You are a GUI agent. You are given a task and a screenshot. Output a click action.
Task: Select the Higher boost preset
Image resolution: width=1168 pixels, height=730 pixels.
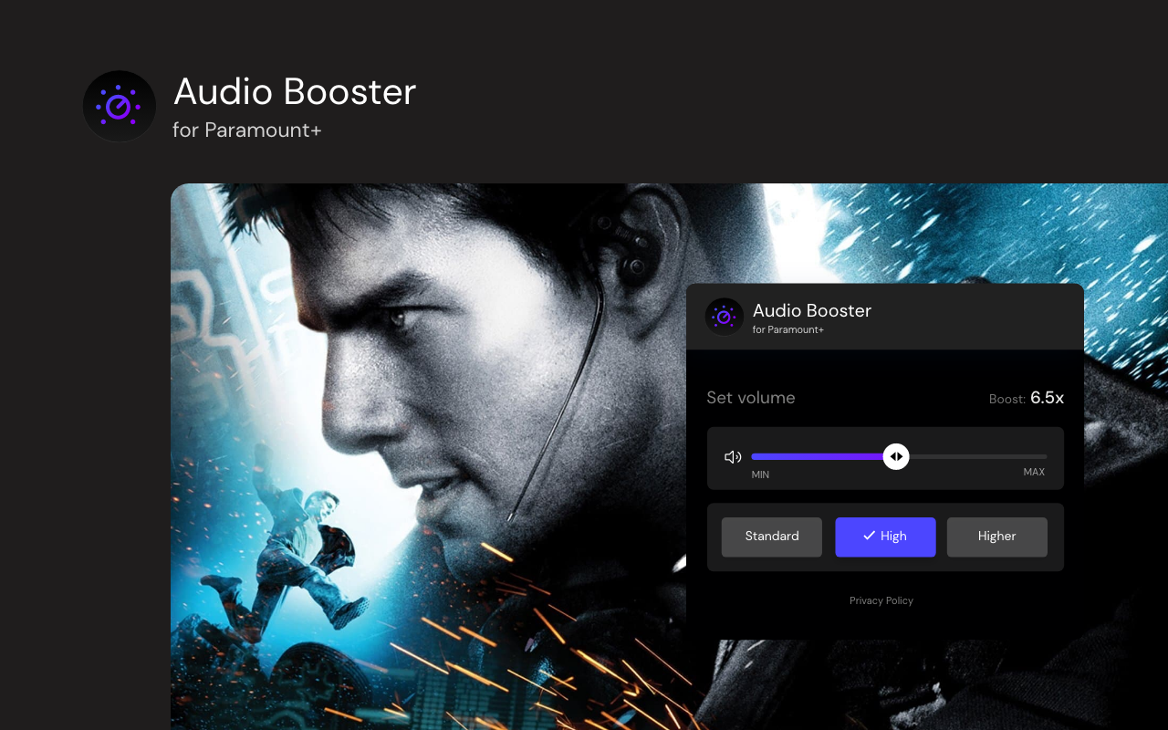point(997,537)
